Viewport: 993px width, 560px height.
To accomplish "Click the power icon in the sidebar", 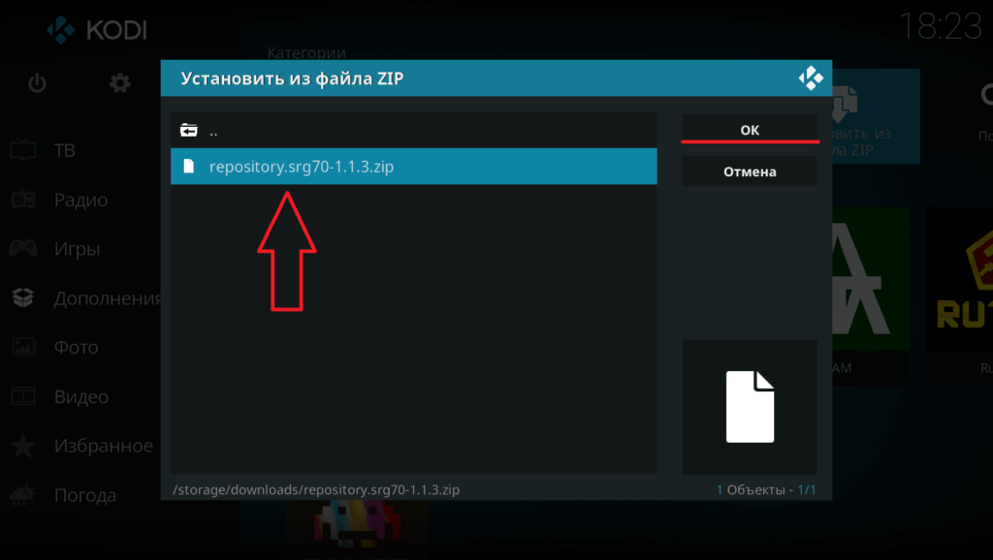I will click(x=37, y=84).
